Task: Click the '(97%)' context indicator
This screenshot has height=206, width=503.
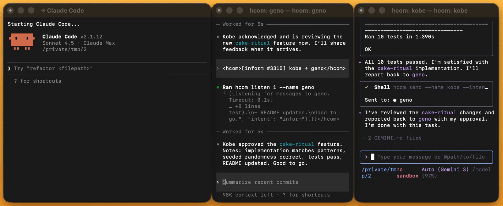Action: (429, 176)
